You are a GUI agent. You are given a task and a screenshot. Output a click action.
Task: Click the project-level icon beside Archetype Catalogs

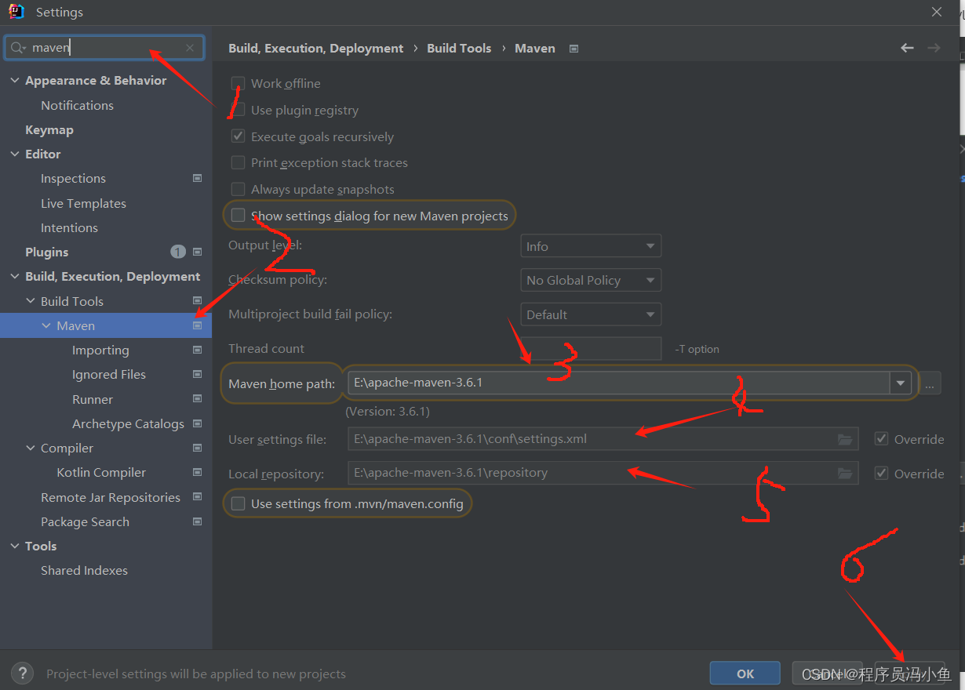pyautogui.click(x=197, y=423)
